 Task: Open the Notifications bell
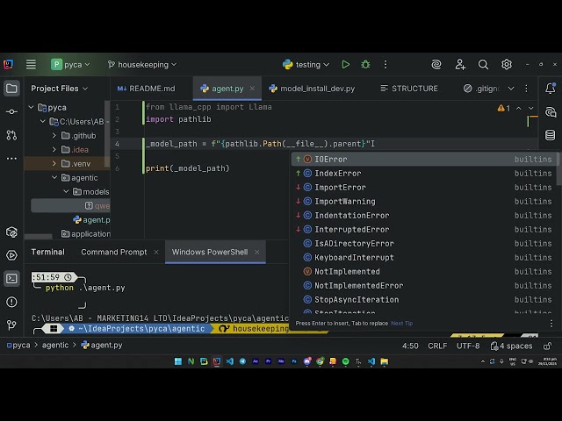551,89
